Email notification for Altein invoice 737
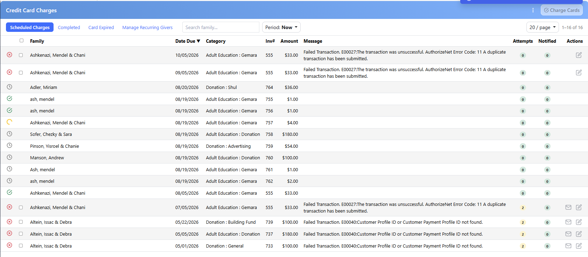This screenshot has width=588, height=257. pos(568,234)
